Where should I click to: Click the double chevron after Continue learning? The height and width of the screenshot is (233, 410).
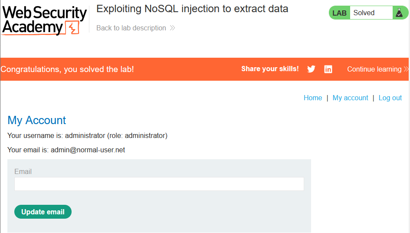(x=406, y=69)
